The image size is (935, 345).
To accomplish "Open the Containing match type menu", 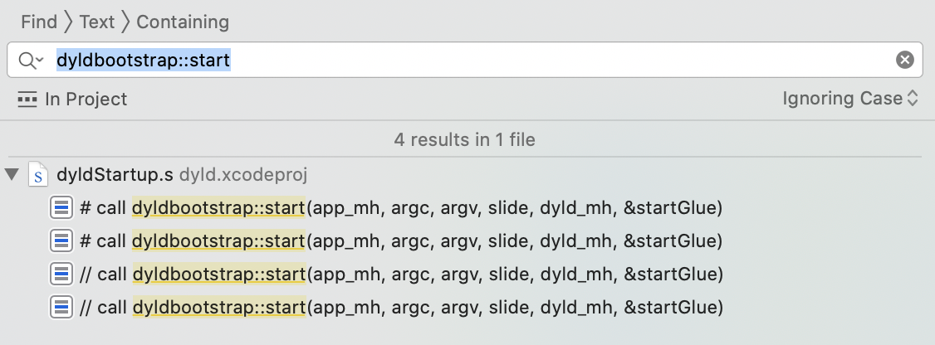I will click(x=183, y=22).
